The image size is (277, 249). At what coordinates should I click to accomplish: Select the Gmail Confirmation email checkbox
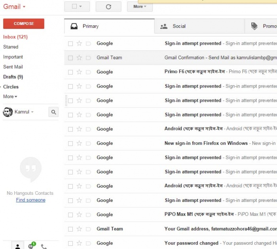pyautogui.click(x=70, y=58)
